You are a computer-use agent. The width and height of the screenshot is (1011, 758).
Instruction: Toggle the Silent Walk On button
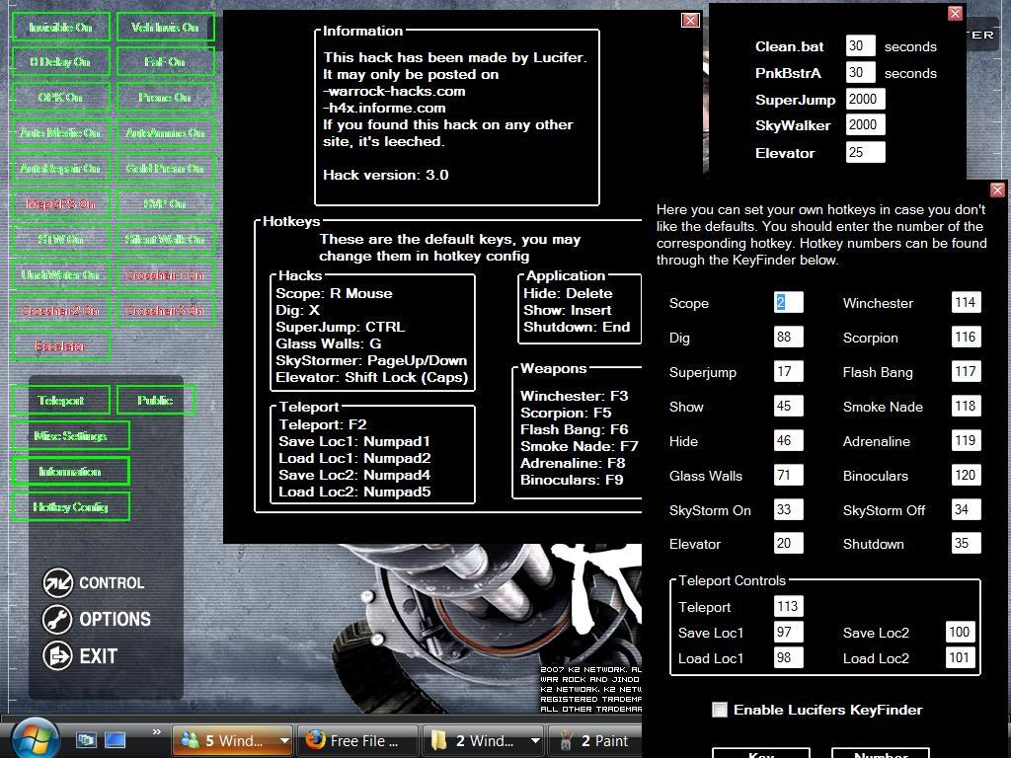(x=165, y=239)
